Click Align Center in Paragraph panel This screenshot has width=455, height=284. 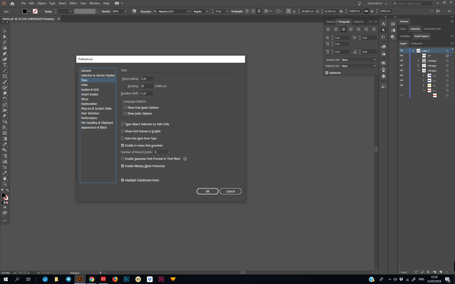pyautogui.click(x=336, y=29)
